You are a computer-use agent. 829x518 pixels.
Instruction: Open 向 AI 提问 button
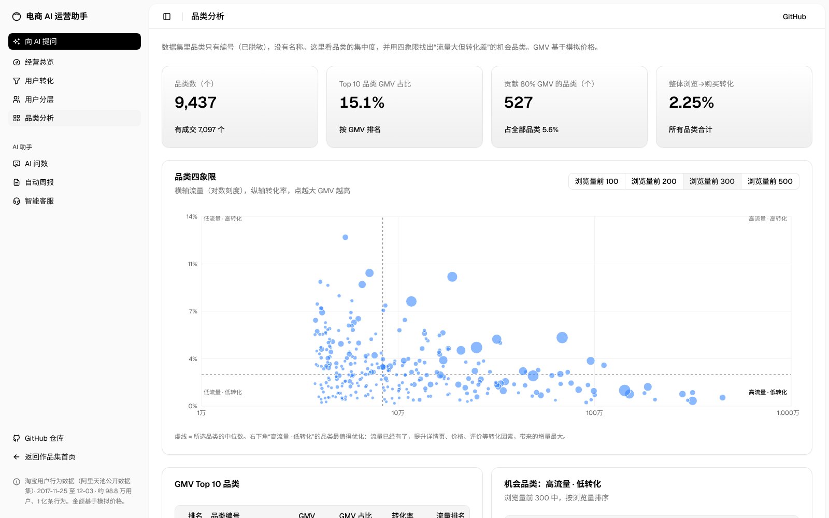(x=75, y=41)
